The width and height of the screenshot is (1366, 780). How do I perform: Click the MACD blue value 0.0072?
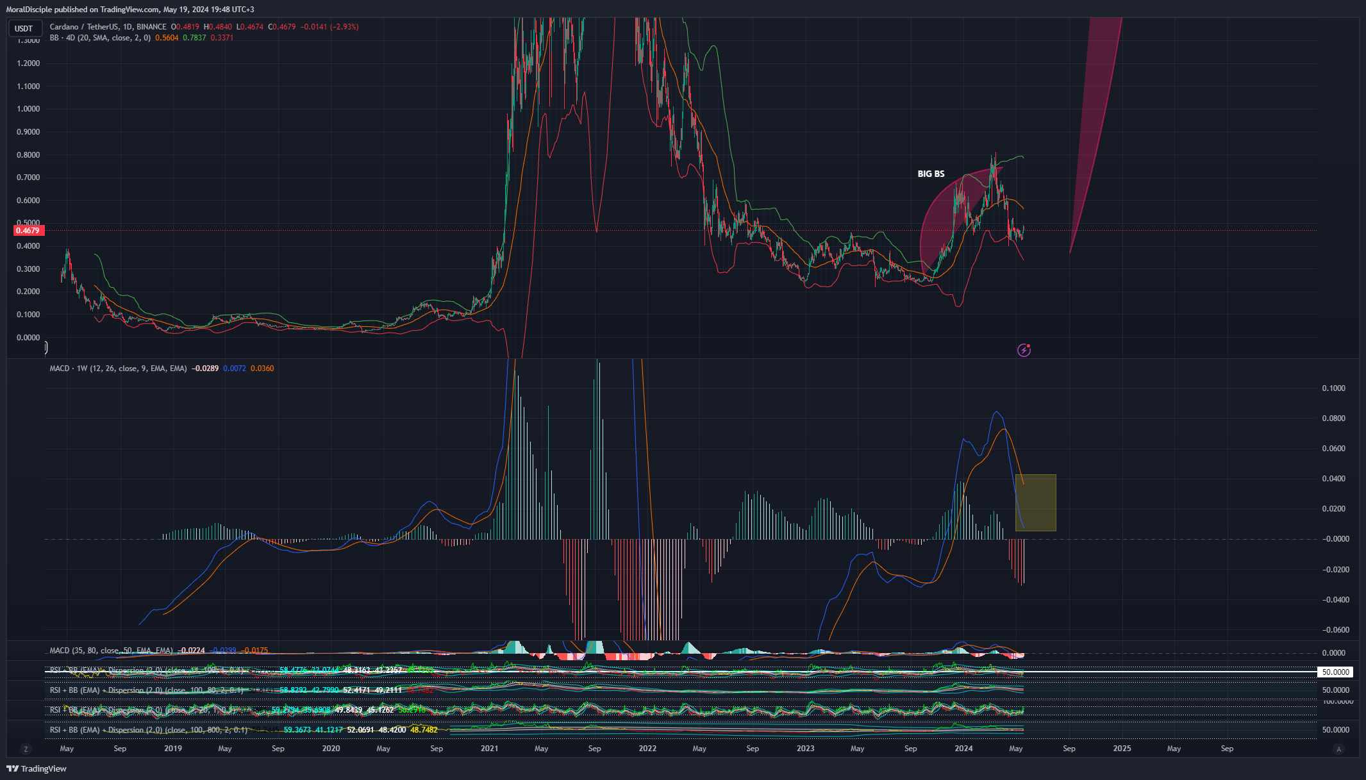tap(235, 369)
